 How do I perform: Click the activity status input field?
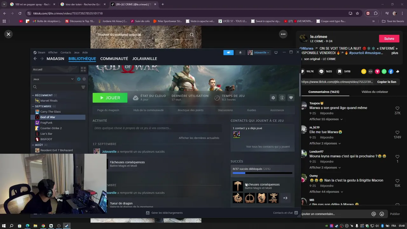[157, 128]
